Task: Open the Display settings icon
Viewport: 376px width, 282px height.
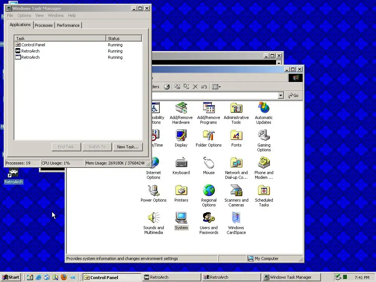Action: point(181,138)
